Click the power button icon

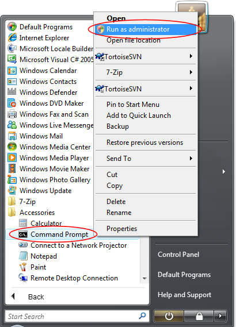tap(169, 316)
